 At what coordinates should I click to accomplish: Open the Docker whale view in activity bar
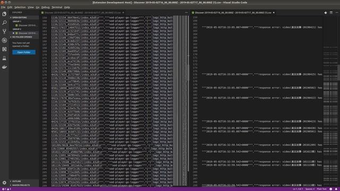tap(4, 67)
